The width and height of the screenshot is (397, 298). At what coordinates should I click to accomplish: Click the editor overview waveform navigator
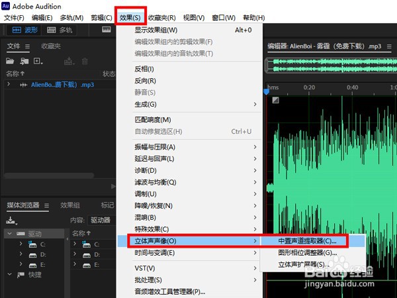[331, 66]
